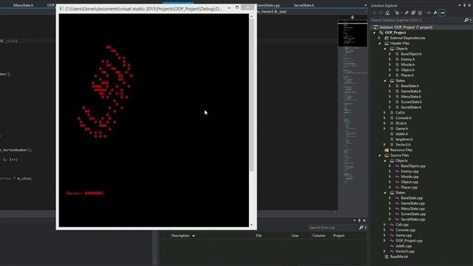Switch to GameState.cpp editor tab
Image resolution: width=473 pixels, height=266 pixels.
[x=268, y=5]
